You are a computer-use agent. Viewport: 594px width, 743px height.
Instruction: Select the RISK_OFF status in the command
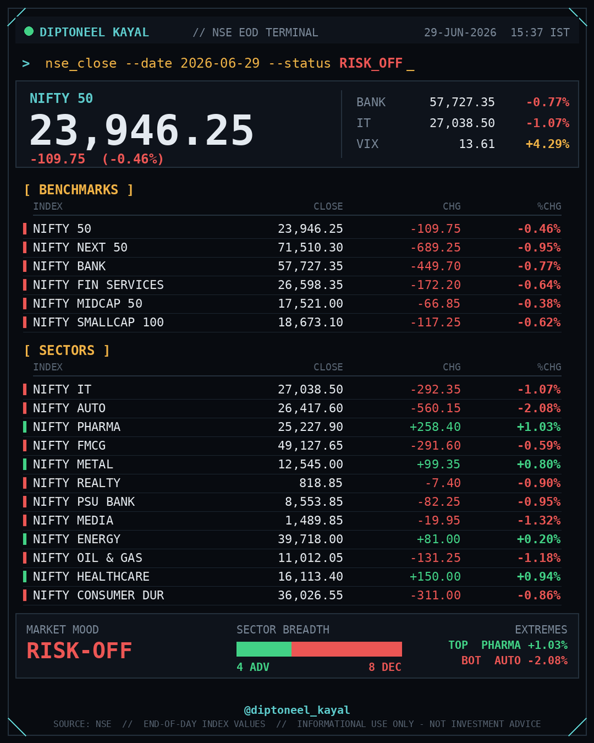click(371, 63)
